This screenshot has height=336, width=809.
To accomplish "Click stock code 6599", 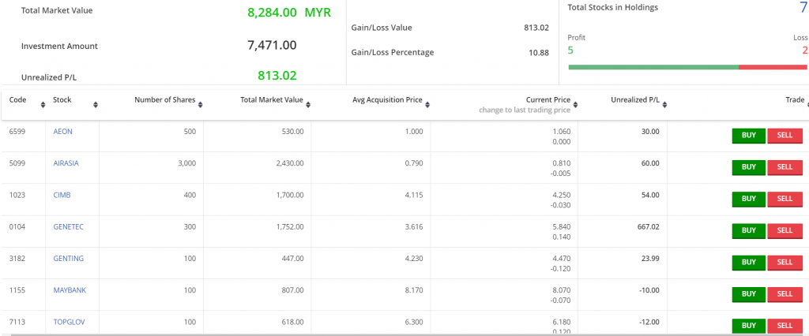I will pyautogui.click(x=17, y=132).
